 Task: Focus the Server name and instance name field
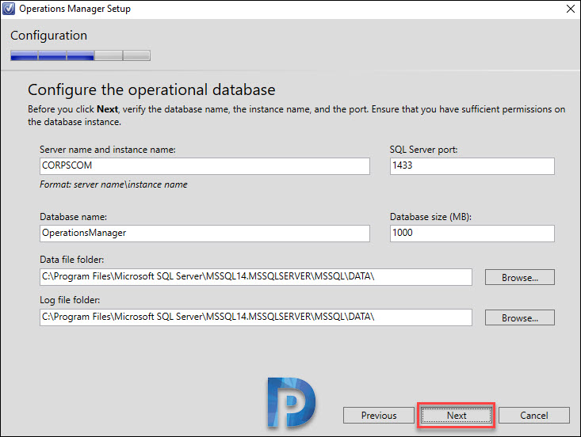(x=204, y=165)
